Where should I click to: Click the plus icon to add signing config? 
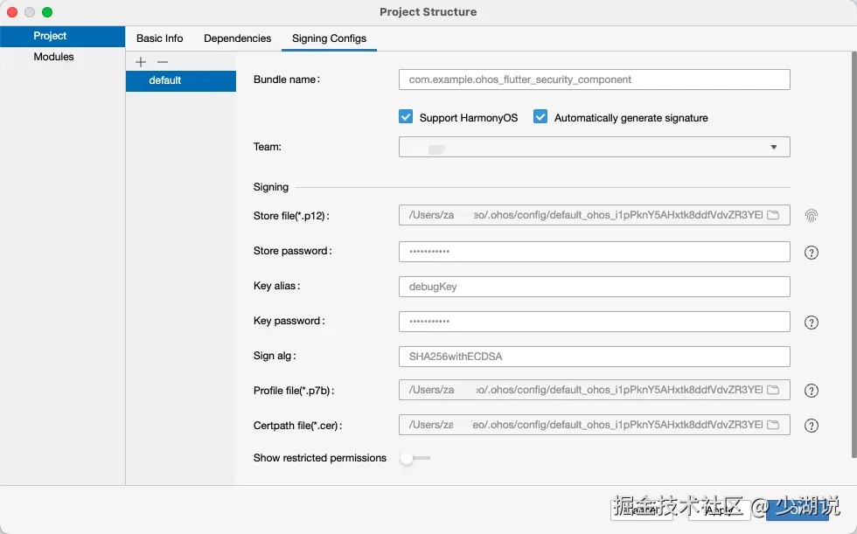click(141, 62)
